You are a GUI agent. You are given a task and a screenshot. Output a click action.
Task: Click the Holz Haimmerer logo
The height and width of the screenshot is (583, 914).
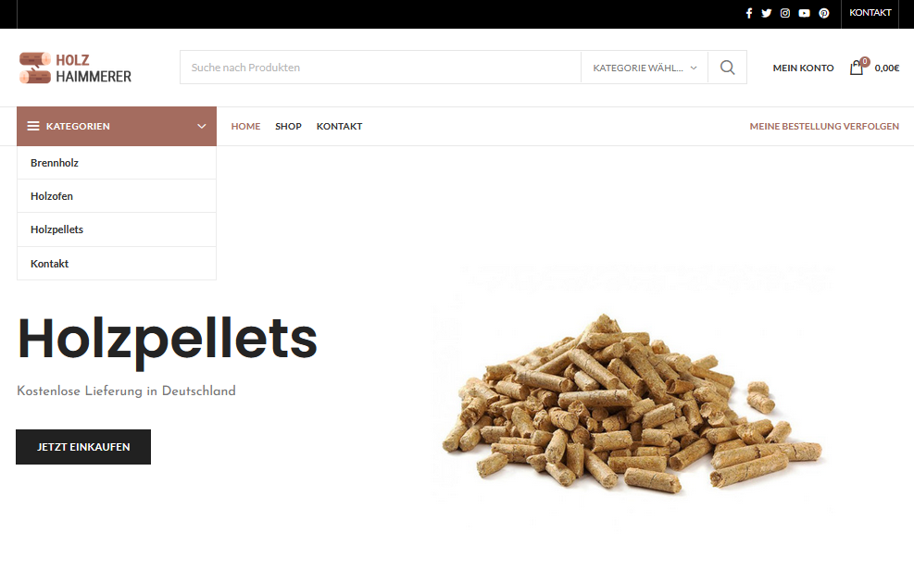tap(75, 68)
